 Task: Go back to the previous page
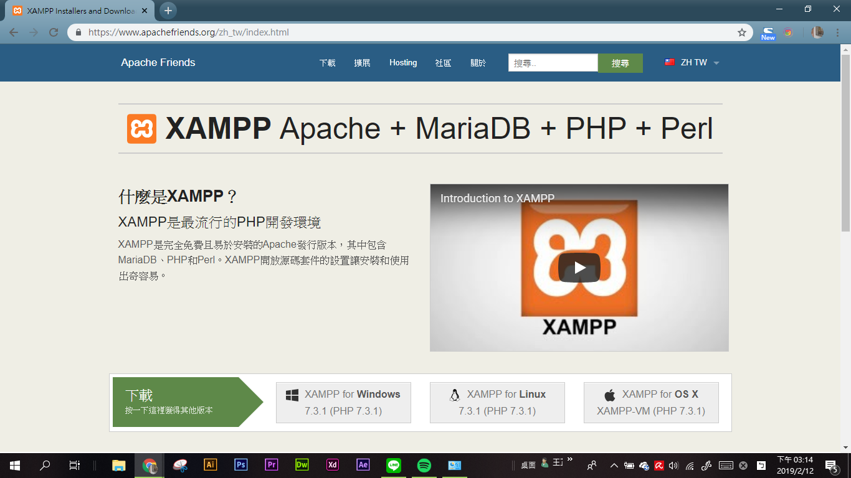14,32
